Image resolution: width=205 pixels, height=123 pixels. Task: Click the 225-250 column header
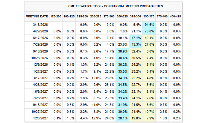82,16
